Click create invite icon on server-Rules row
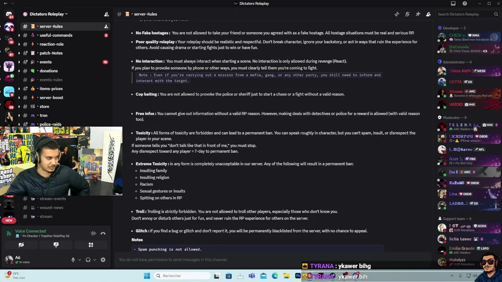Image resolution: width=502 pixels, height=282 pixels. (106, 27)
